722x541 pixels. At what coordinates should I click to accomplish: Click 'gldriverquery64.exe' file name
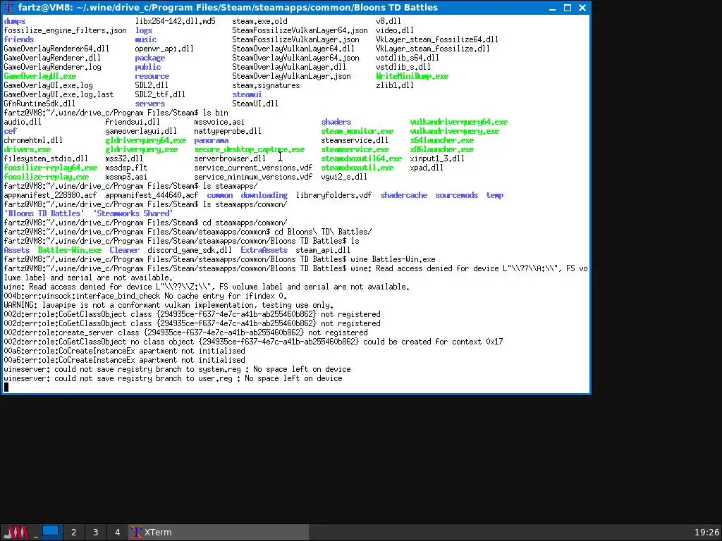(145, 140)
